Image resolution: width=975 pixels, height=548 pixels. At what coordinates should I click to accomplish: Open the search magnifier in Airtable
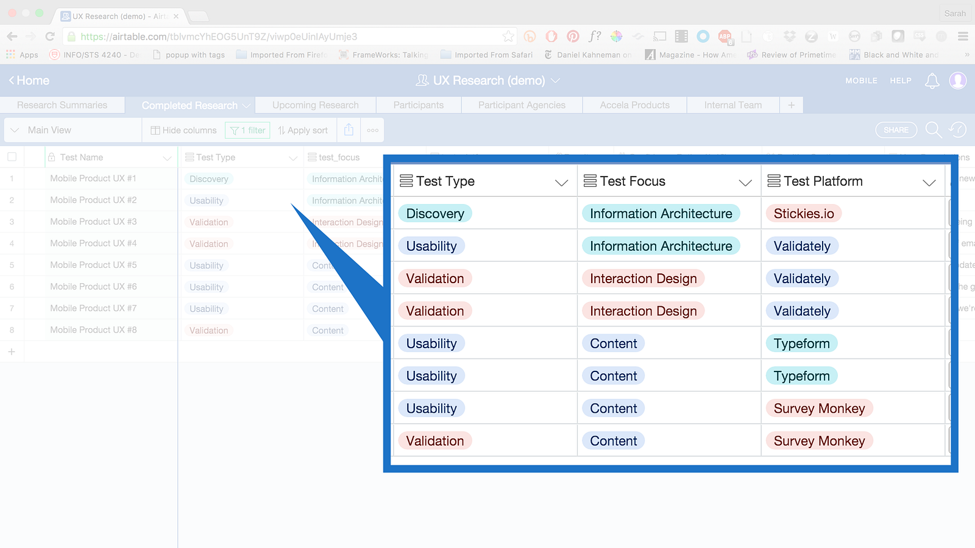[x=933, y=129]
